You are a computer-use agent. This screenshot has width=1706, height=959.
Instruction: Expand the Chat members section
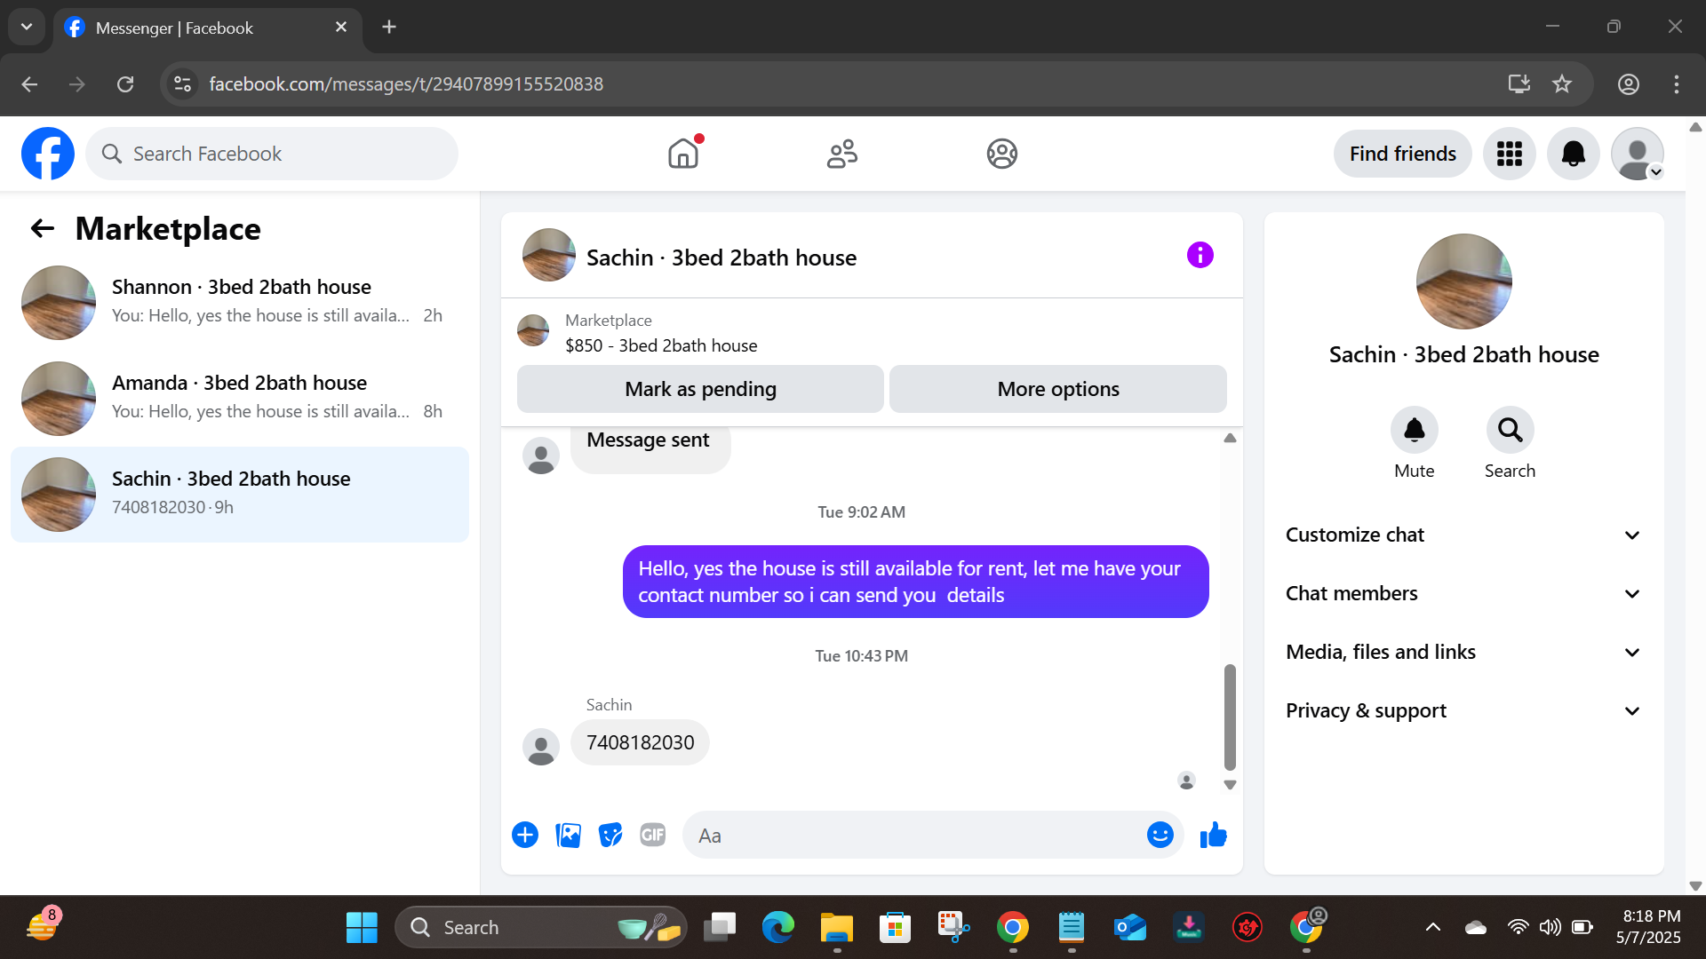pos(1463,593)
